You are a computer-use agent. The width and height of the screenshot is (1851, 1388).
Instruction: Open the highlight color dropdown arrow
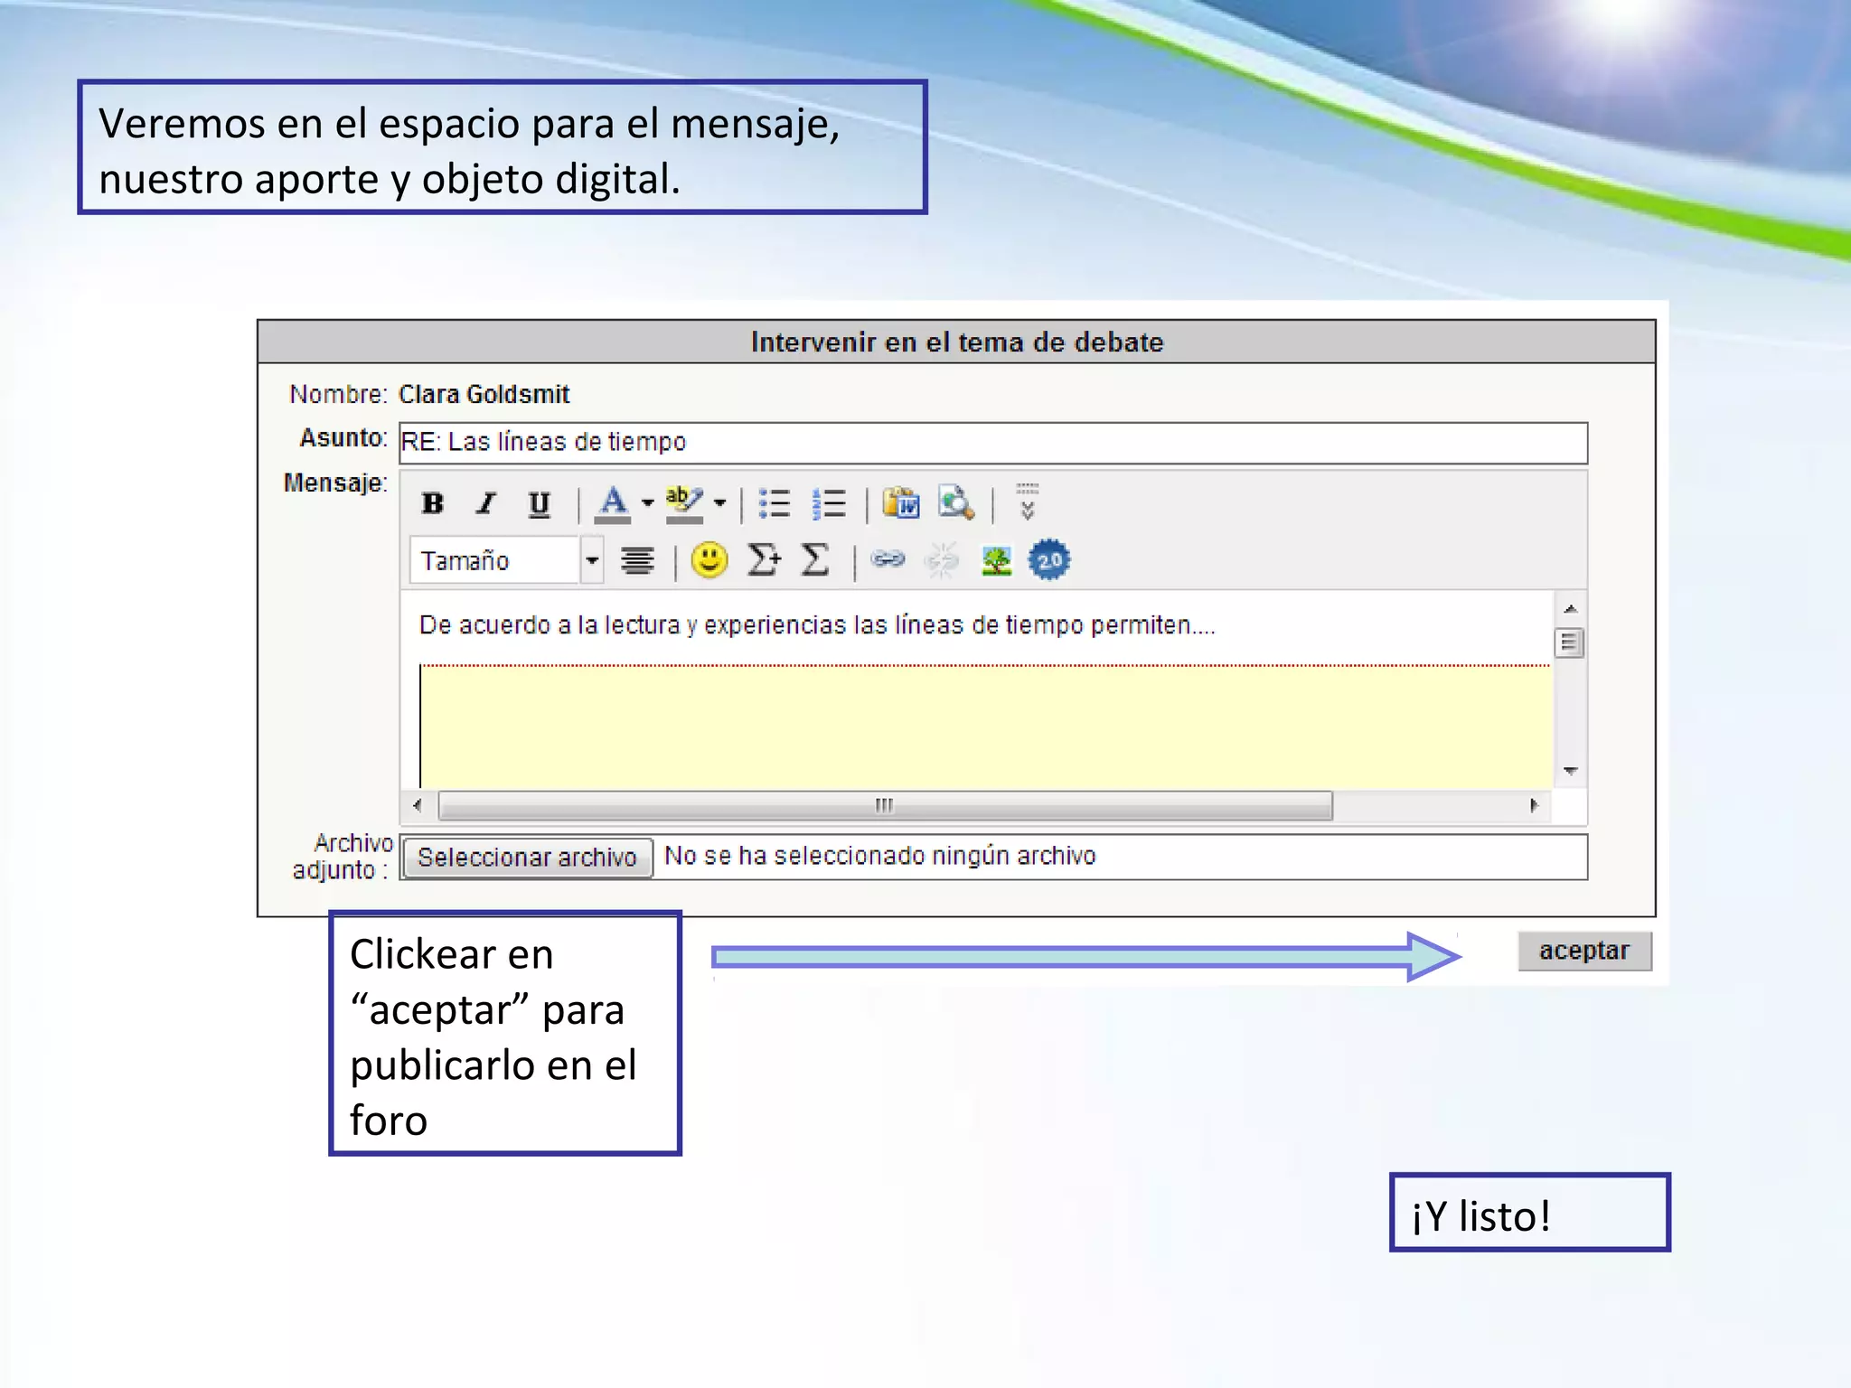coord(719,503)
